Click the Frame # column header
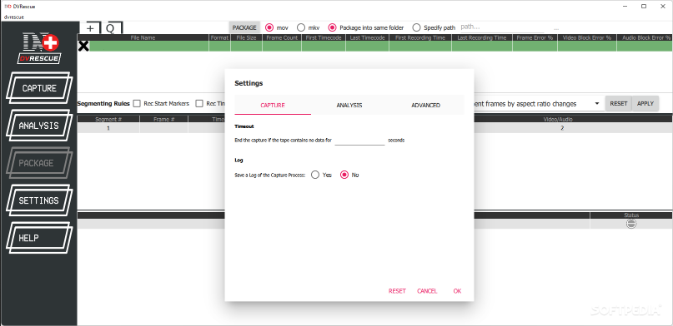This screenshot has height=326, width=673. click(164, 120)
